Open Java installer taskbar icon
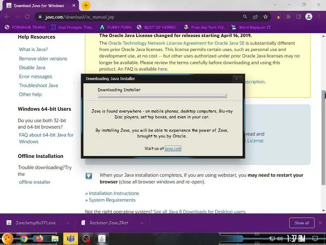 (x=102, y=239)
